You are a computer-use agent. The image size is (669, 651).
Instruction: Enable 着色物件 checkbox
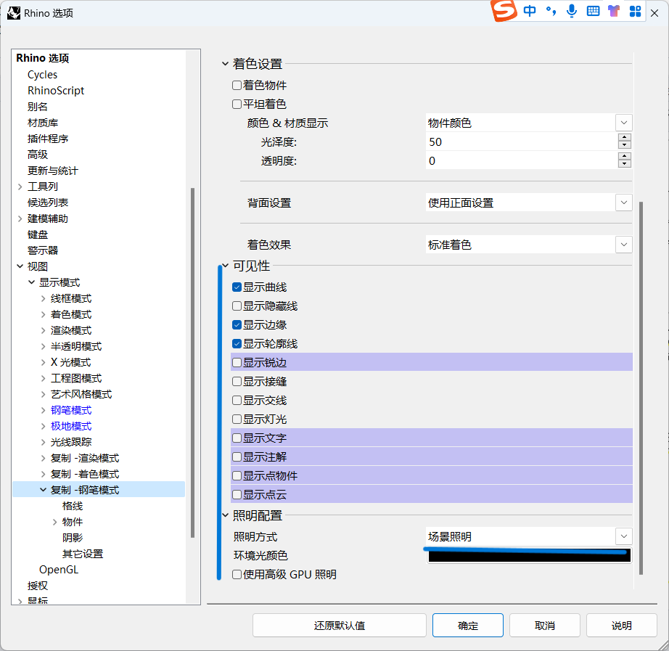click(237, 86)
